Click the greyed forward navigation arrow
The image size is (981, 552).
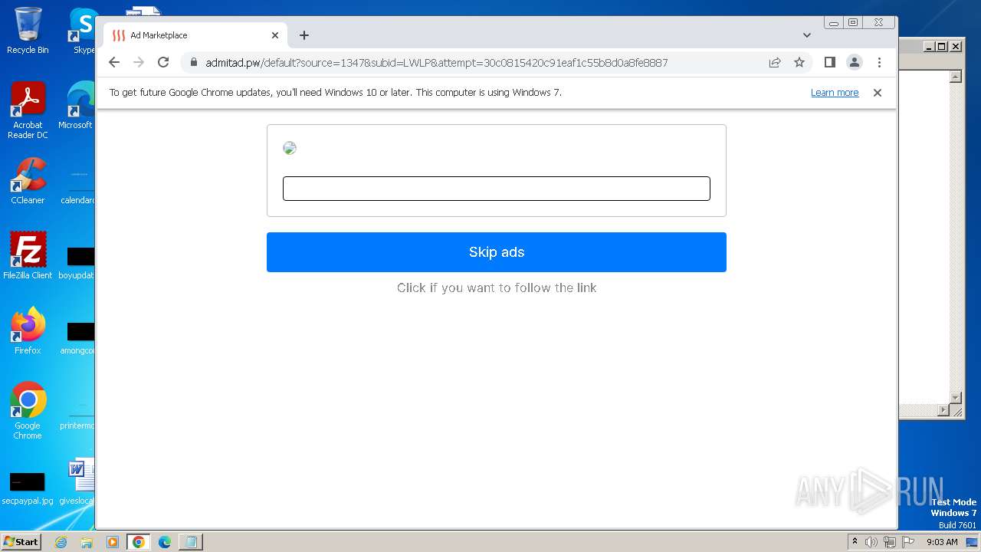pyautogui.click(x=139, y=62)
